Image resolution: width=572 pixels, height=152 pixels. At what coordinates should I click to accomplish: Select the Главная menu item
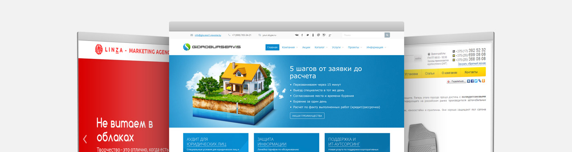coord(273,47)
